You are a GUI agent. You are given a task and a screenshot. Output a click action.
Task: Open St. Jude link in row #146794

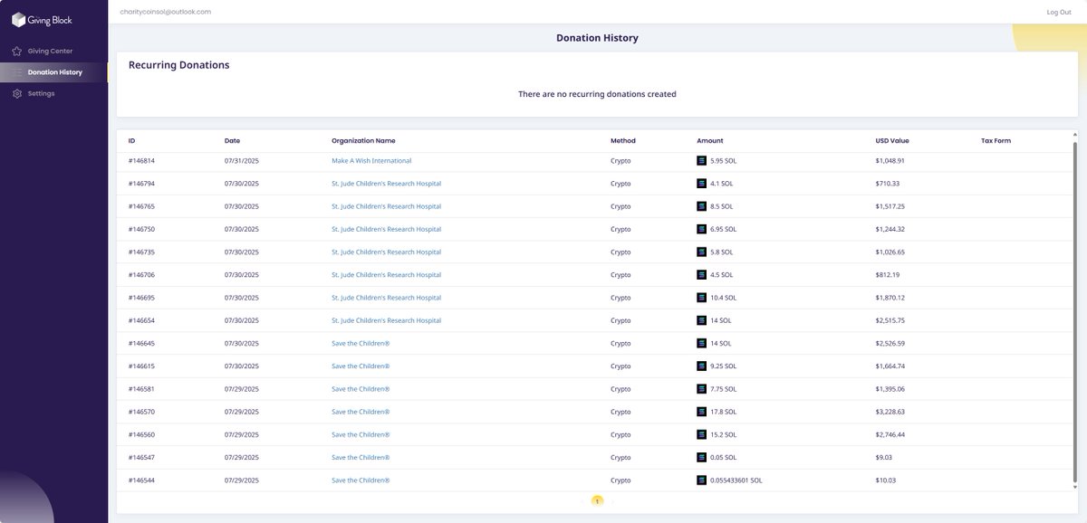tap(387, 183)
